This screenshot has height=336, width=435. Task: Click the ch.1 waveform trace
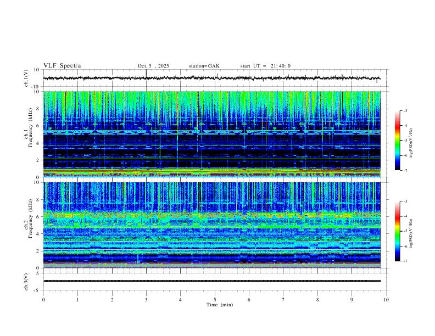211,78
